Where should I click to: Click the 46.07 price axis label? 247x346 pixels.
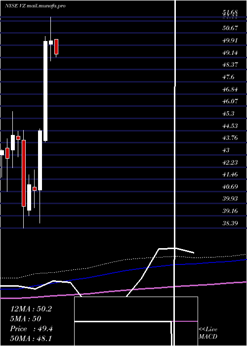[x=230, y=101]
